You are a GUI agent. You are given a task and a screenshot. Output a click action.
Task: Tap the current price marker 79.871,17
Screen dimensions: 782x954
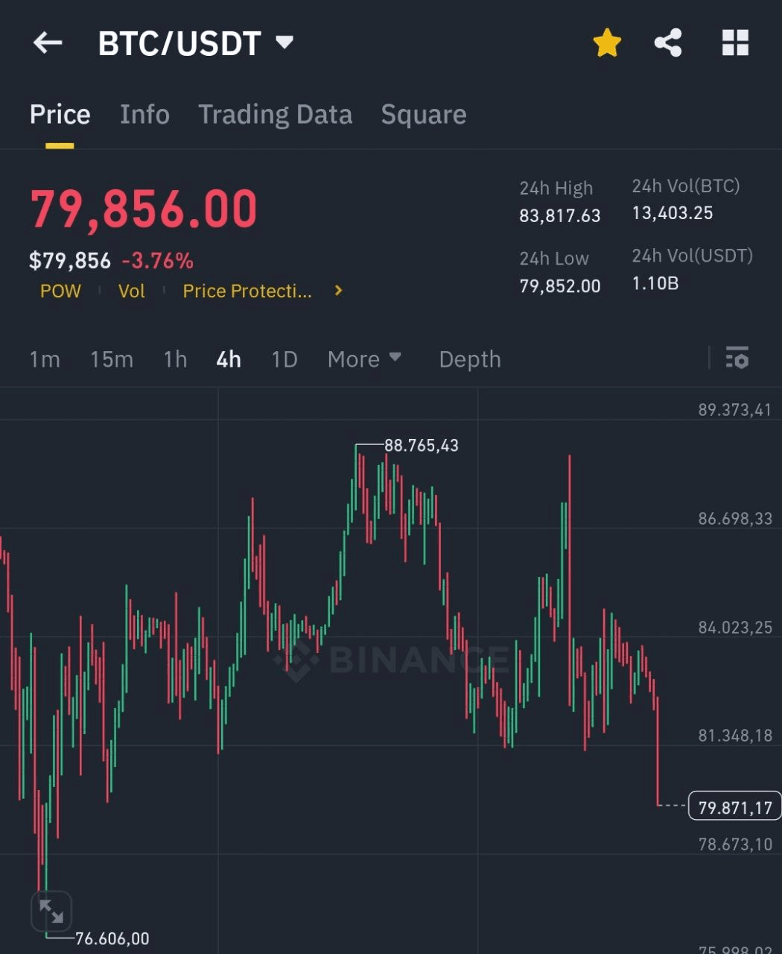click(x=735, y=807)
